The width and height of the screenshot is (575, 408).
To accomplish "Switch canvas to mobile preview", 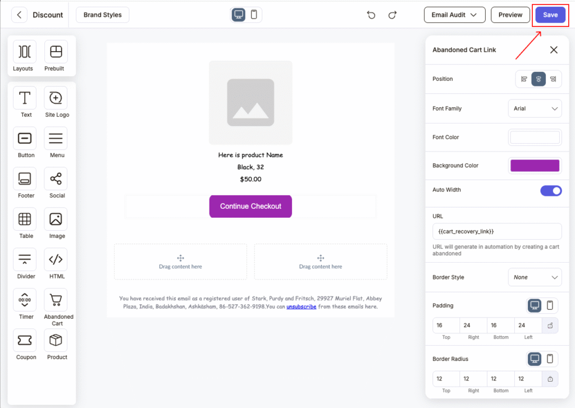I will pos(254,15).
